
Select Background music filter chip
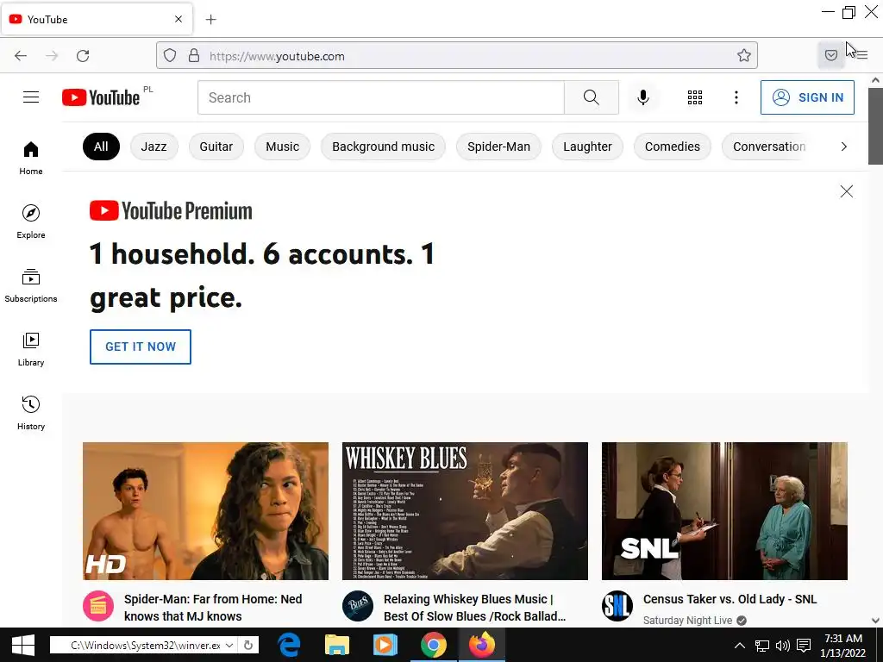pyautogui.click(x=383, y=147)
